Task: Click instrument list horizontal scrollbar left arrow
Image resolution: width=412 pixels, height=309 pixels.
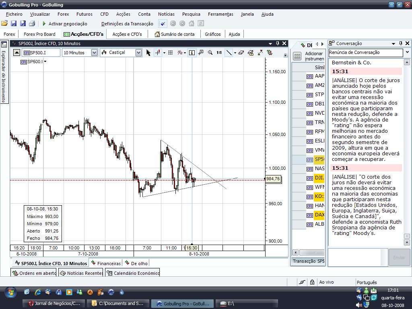Action: 296,253
